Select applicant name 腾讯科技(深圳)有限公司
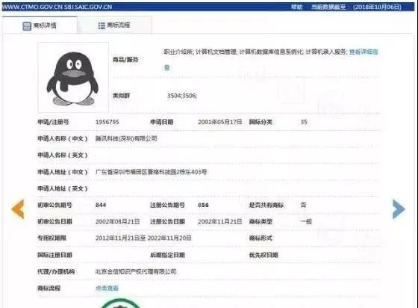Image resolution: width=418 pixels, height=308 pixels. pos(126,138)
